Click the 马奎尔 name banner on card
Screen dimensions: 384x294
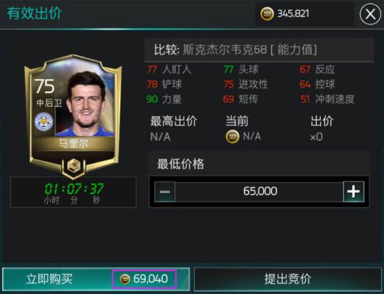pyautogui.click(x=73, y=144)
